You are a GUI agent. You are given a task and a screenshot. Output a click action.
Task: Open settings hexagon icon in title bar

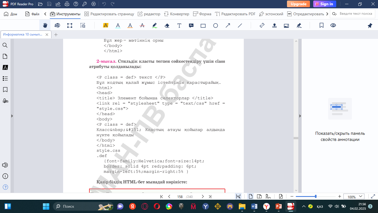(x=94, y=4)
